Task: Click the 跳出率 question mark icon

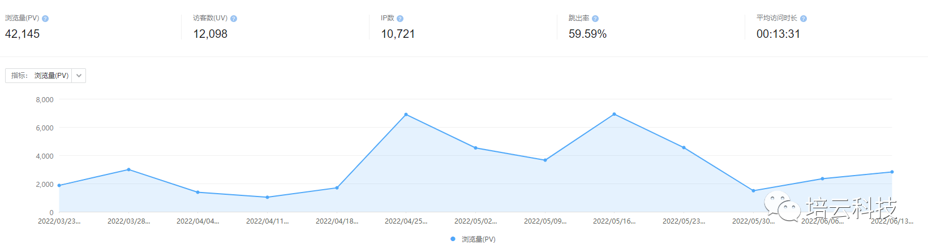Action: pyautogui.click(x=595, y=19)
